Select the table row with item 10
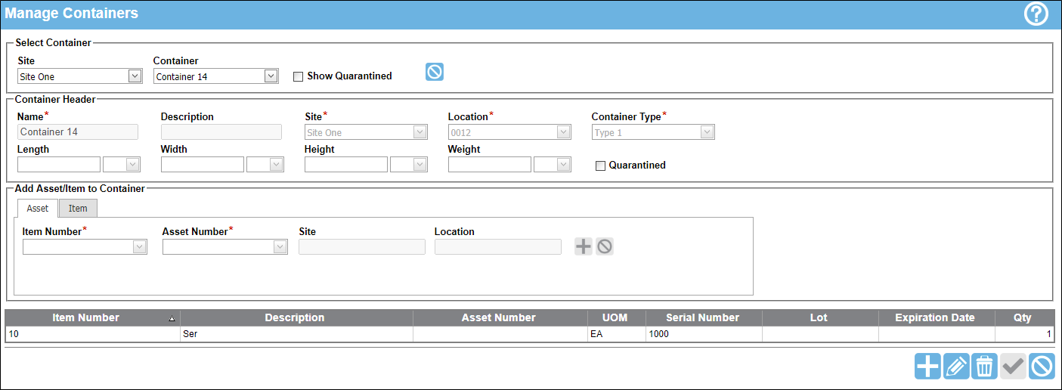 pos(530,333)
